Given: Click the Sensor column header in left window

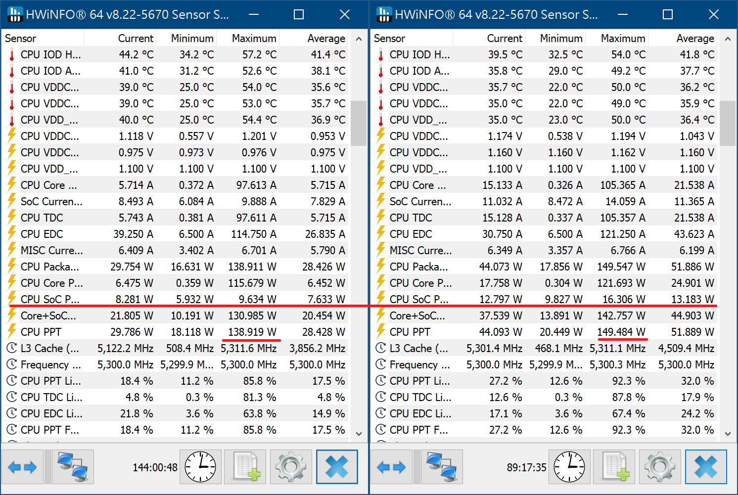Looking at the screenshot, I should pos(21,39).
